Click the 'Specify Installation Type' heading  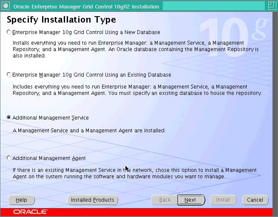(x=61, y=20)
